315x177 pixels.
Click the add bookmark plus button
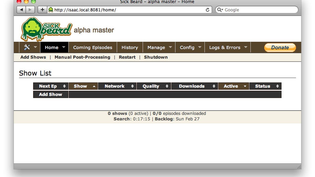42,10
